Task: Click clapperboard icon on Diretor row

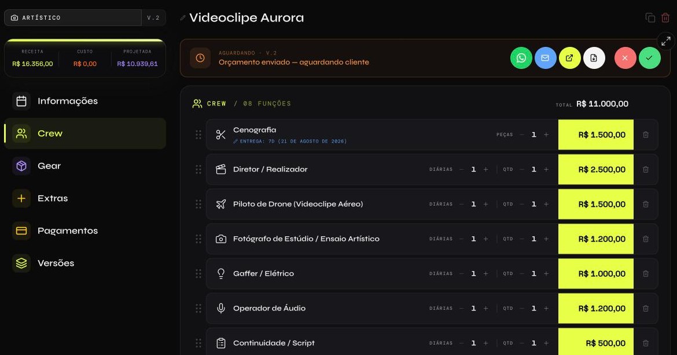Action: click(220, 169)
